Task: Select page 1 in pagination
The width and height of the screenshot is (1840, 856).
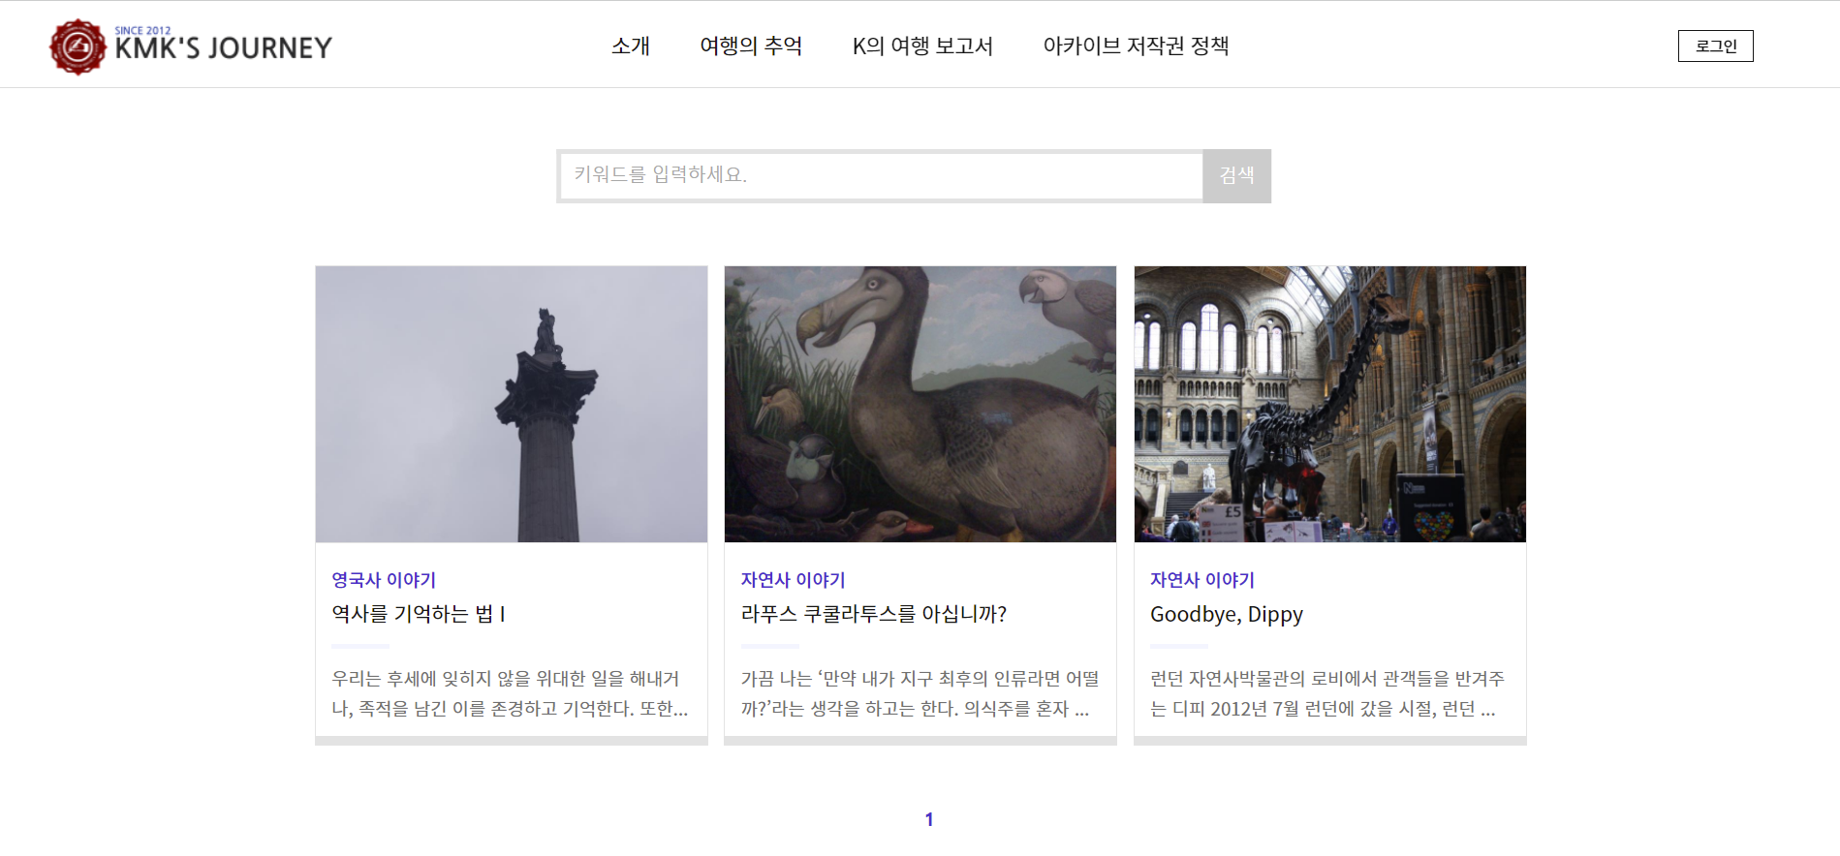Action: (928, 819)
